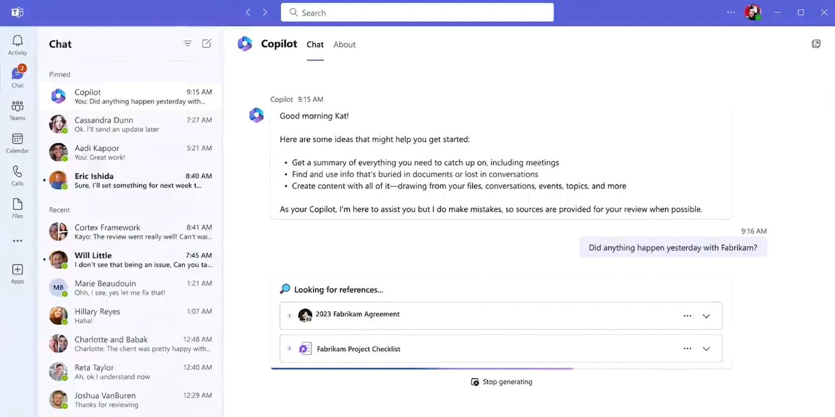This screenshot has height=417, width=835.
Task: Open the Chat section in the left rail
Action: tap(17, 78)
